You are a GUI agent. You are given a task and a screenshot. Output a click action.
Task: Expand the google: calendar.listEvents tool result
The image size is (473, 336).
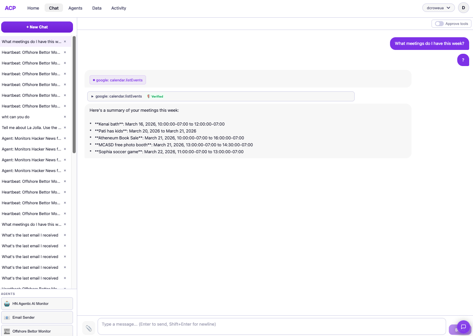point(92,96)
